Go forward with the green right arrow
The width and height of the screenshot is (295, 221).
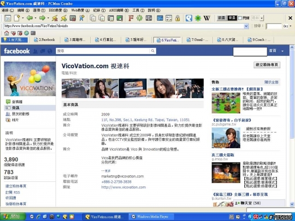tap(42, 18)
